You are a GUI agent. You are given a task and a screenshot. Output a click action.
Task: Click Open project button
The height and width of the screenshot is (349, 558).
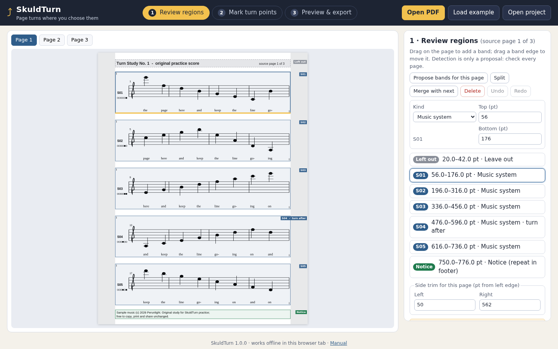point(527,12)
